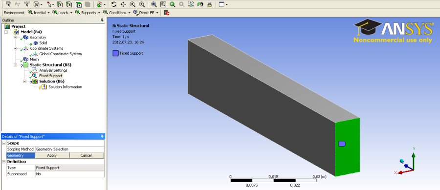Activate the Box Zoom tool
The image size is (440, 190).
click(142, 4)
